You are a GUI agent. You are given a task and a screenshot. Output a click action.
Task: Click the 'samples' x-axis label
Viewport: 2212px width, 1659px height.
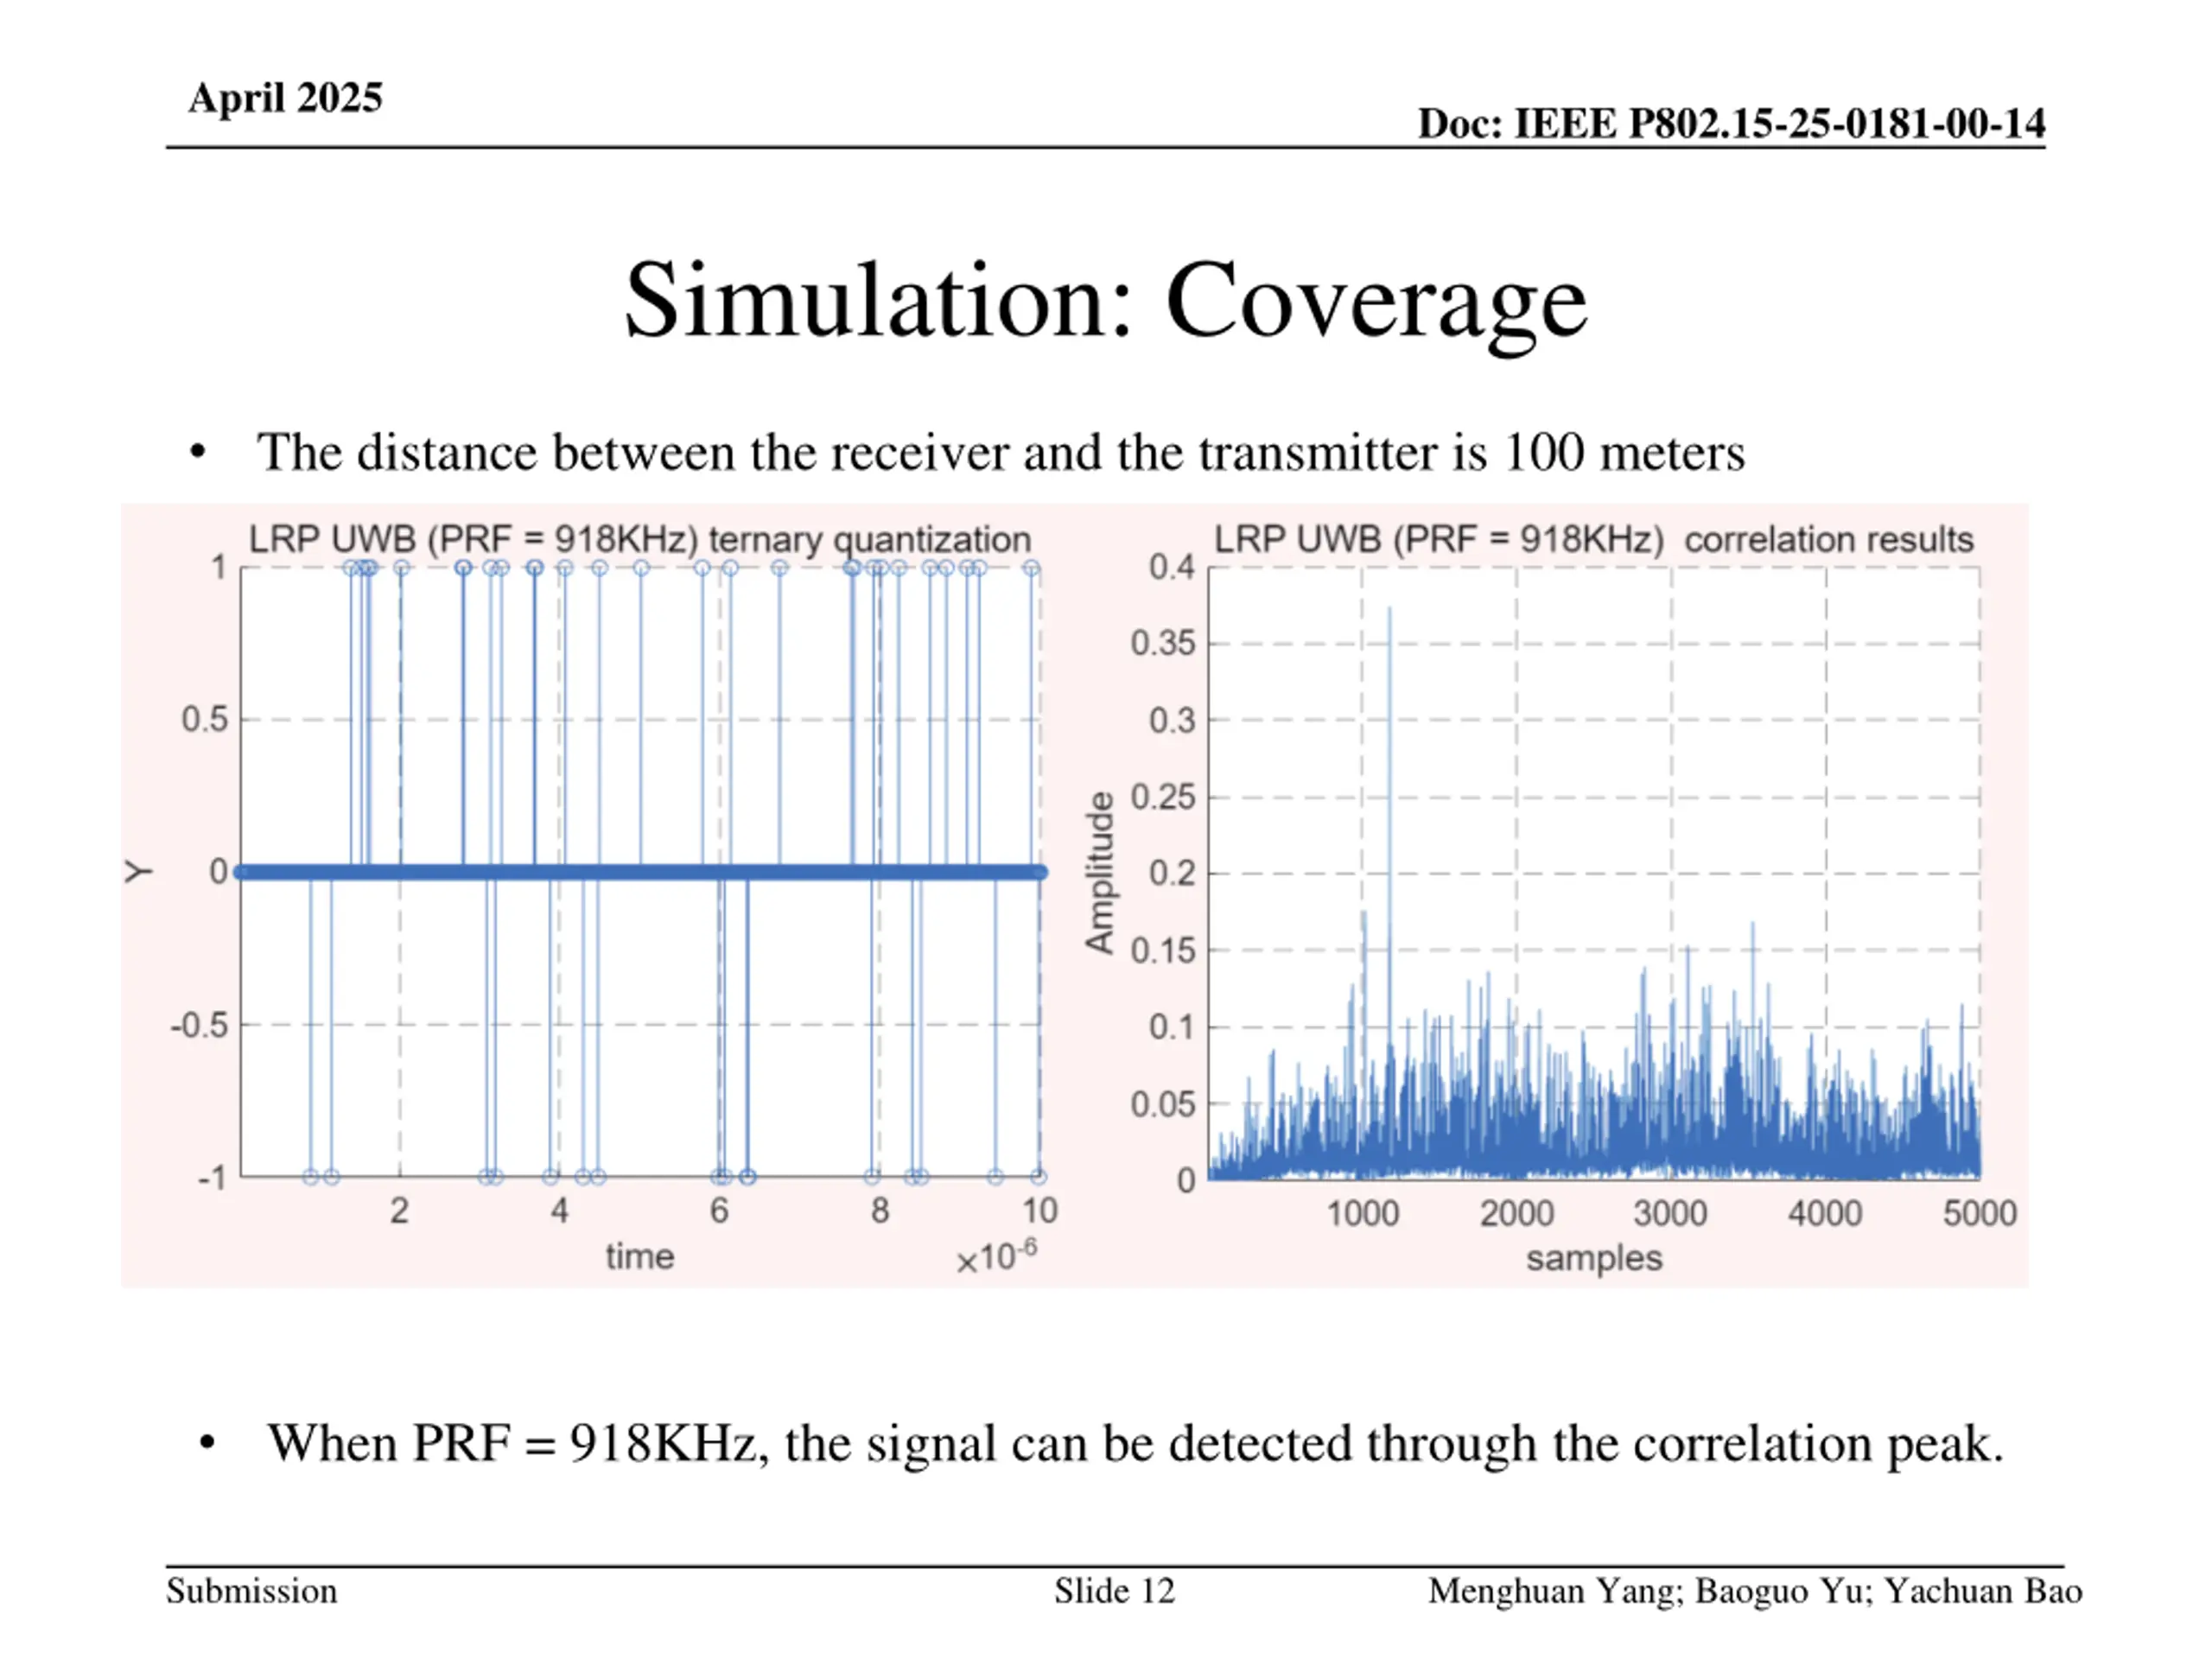click(x=1594, y=1258)
